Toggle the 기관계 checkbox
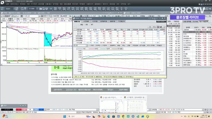 point(102,46)
